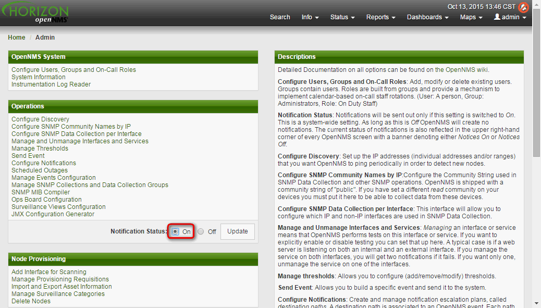This screenshot has height=308, width=541.
Task: Open Instrumentation Log Reader
Action: tap(51, 84)
